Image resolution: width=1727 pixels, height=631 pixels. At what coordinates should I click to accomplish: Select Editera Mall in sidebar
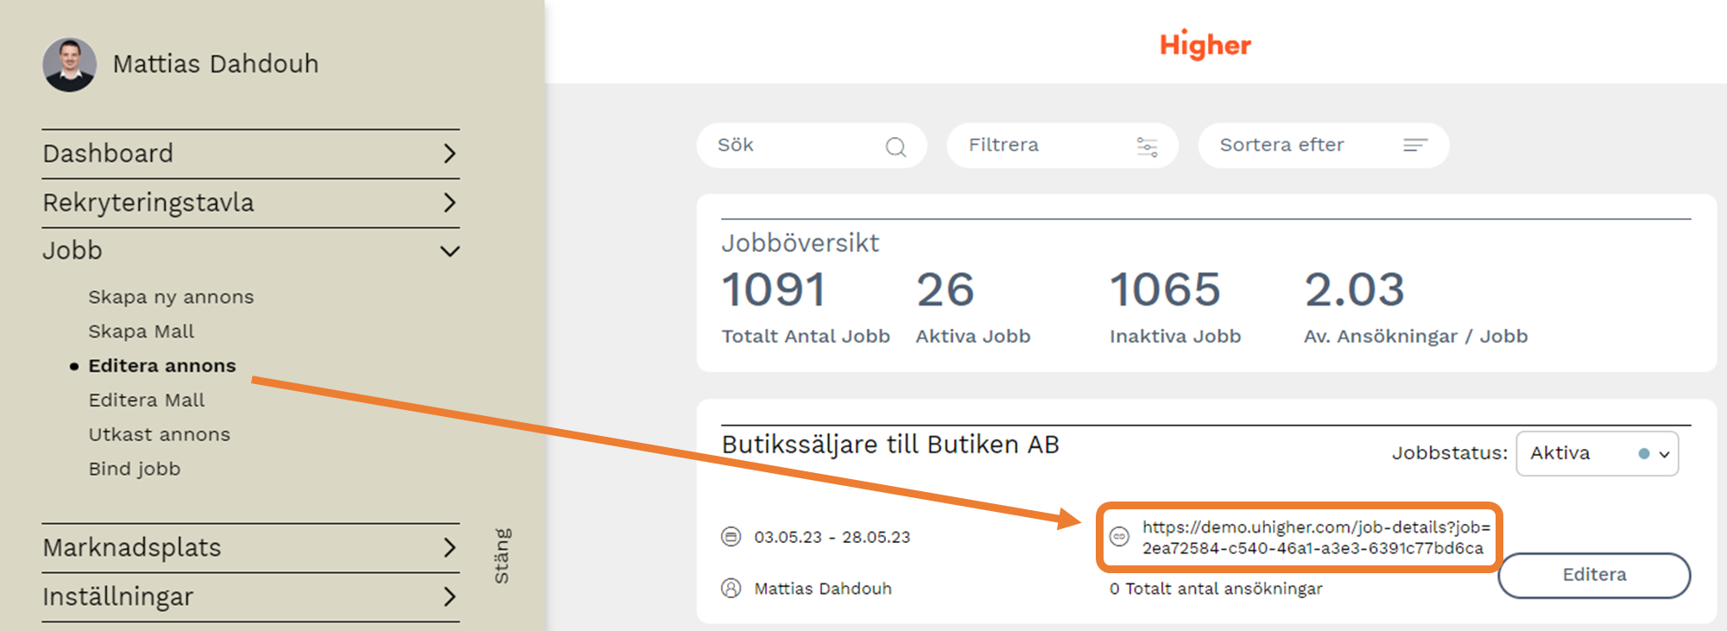click(x=147, y=401)
